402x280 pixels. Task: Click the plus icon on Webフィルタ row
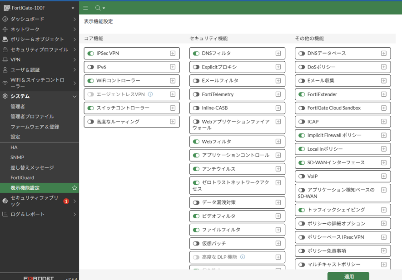coord(278,142)
